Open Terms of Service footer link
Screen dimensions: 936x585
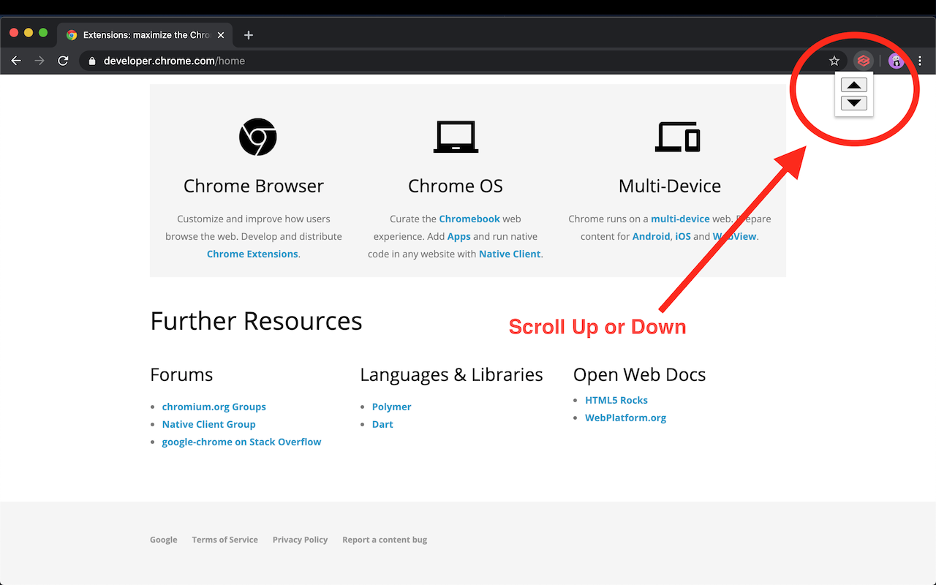click(224, 540)
